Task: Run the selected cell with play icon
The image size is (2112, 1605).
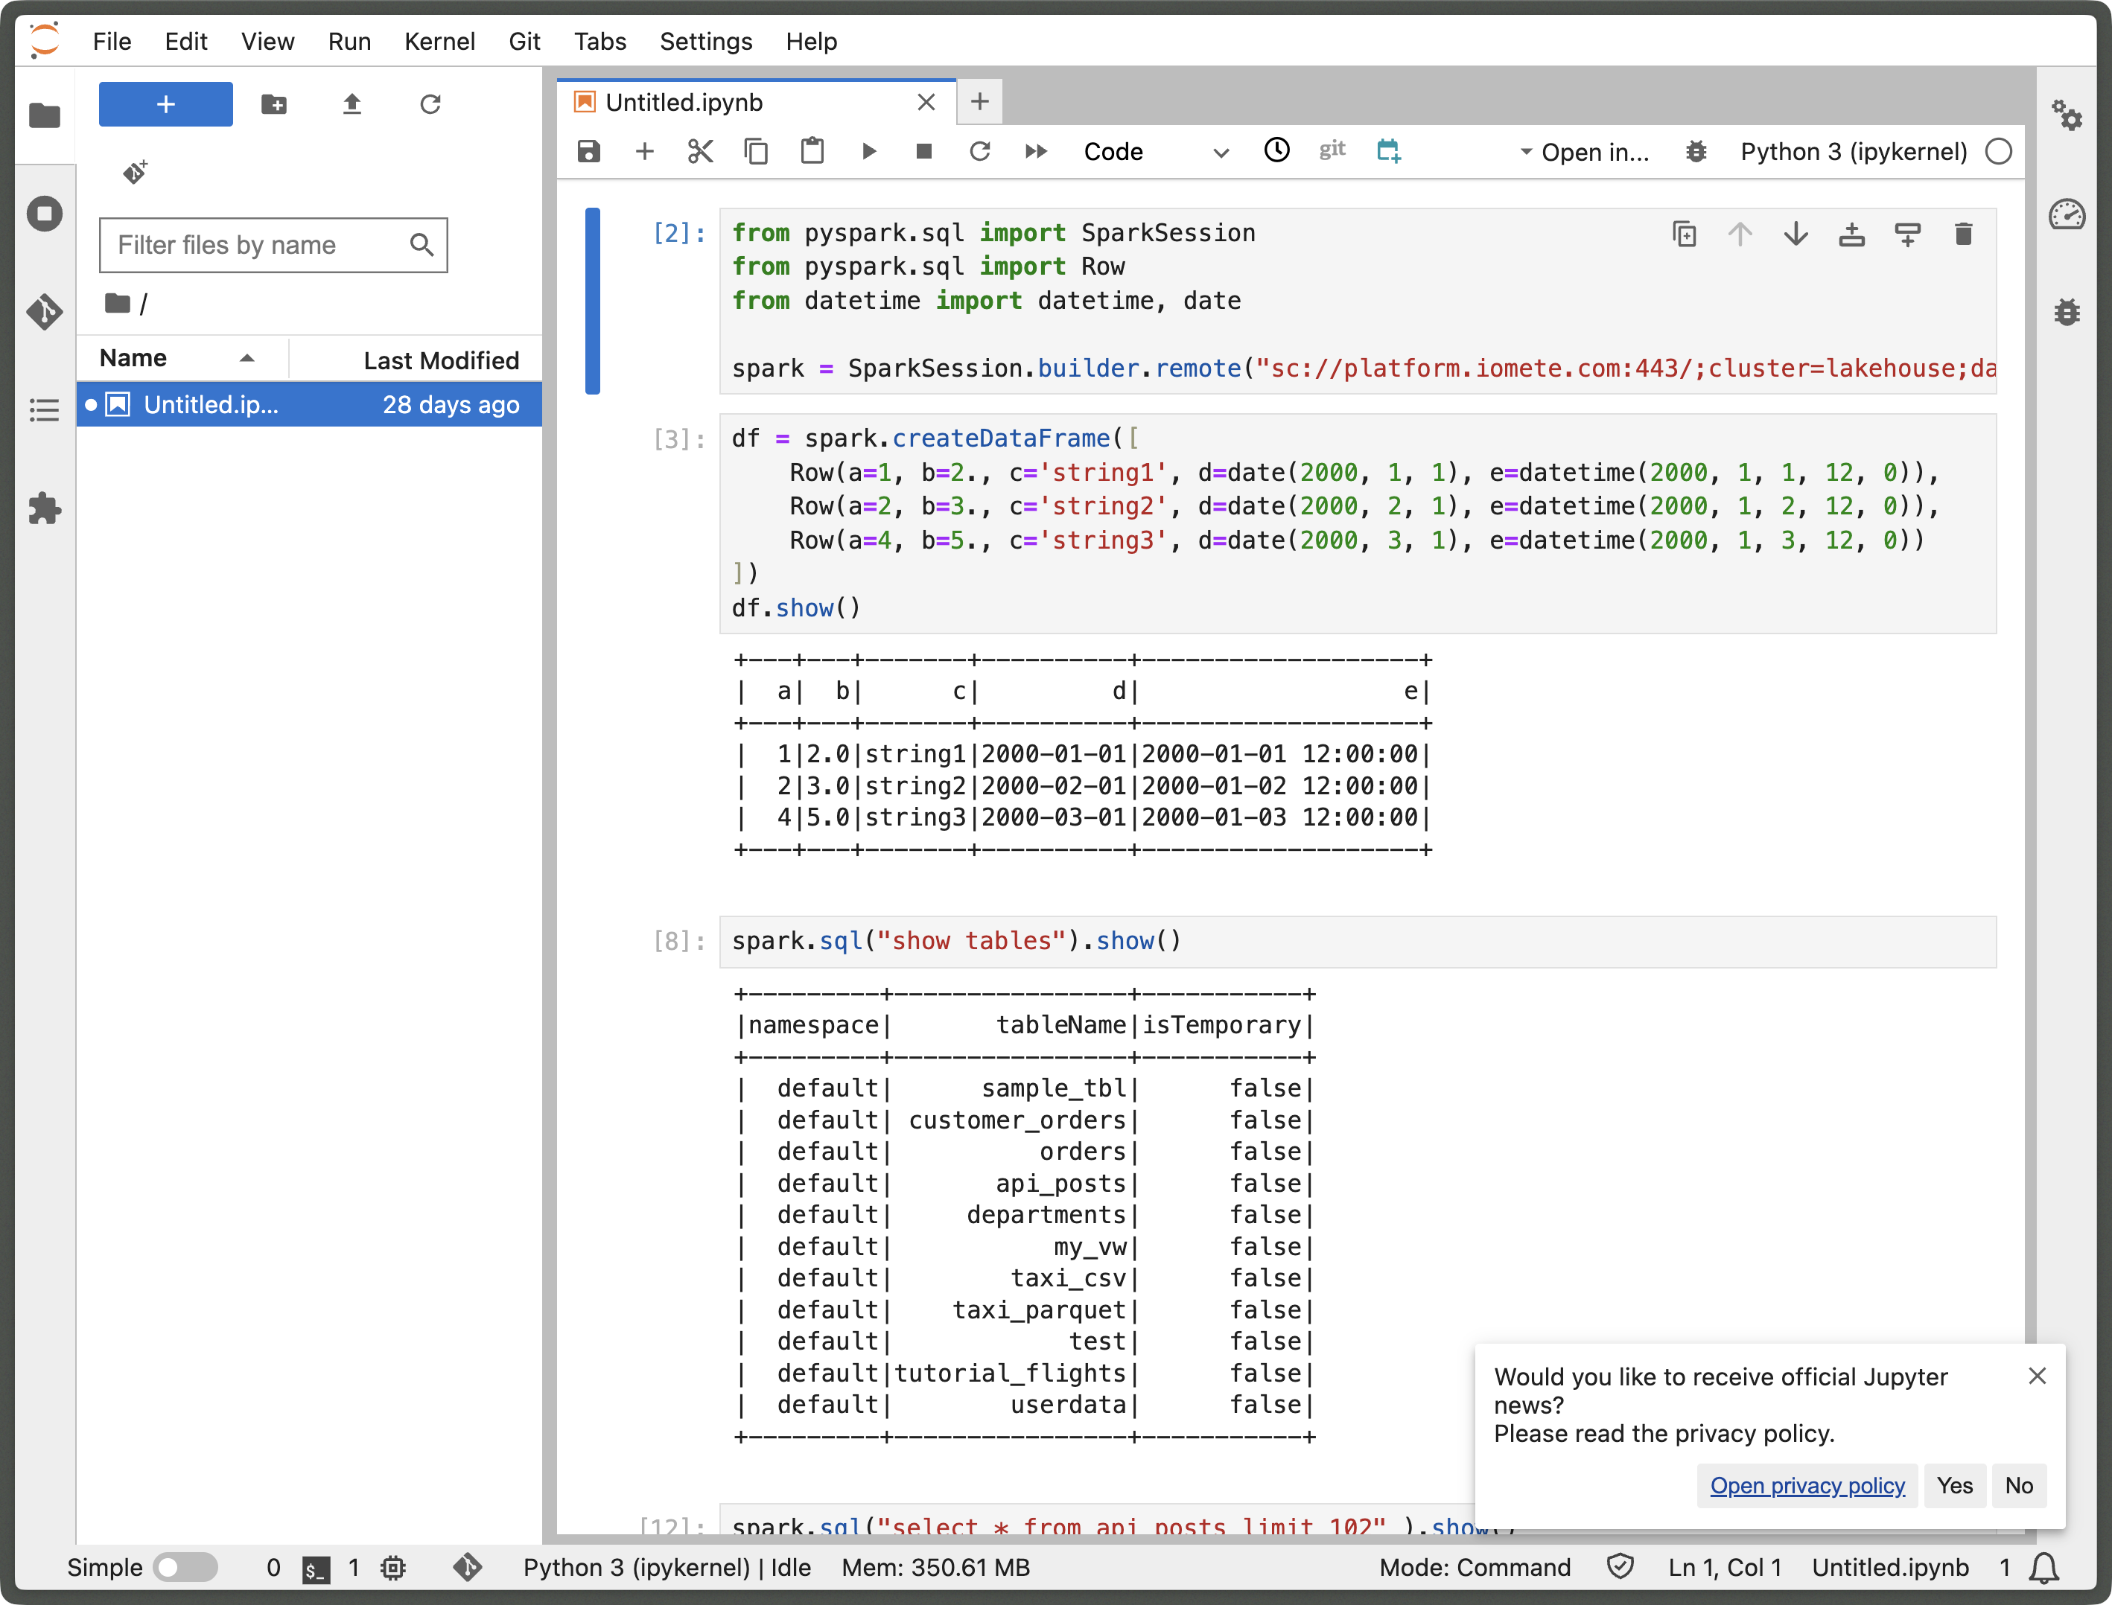Action: [x=868, y=151]
